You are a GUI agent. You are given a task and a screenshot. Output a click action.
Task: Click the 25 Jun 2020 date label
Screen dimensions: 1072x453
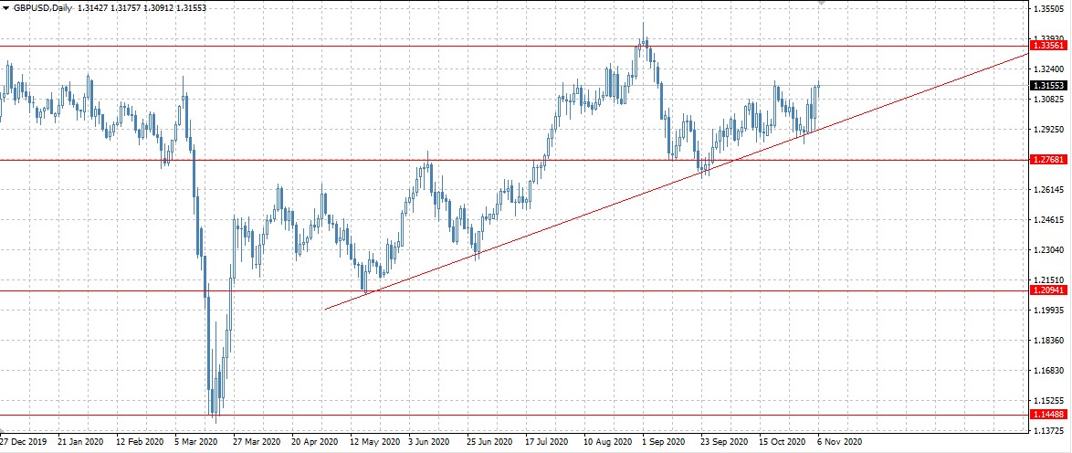[490, 441]
